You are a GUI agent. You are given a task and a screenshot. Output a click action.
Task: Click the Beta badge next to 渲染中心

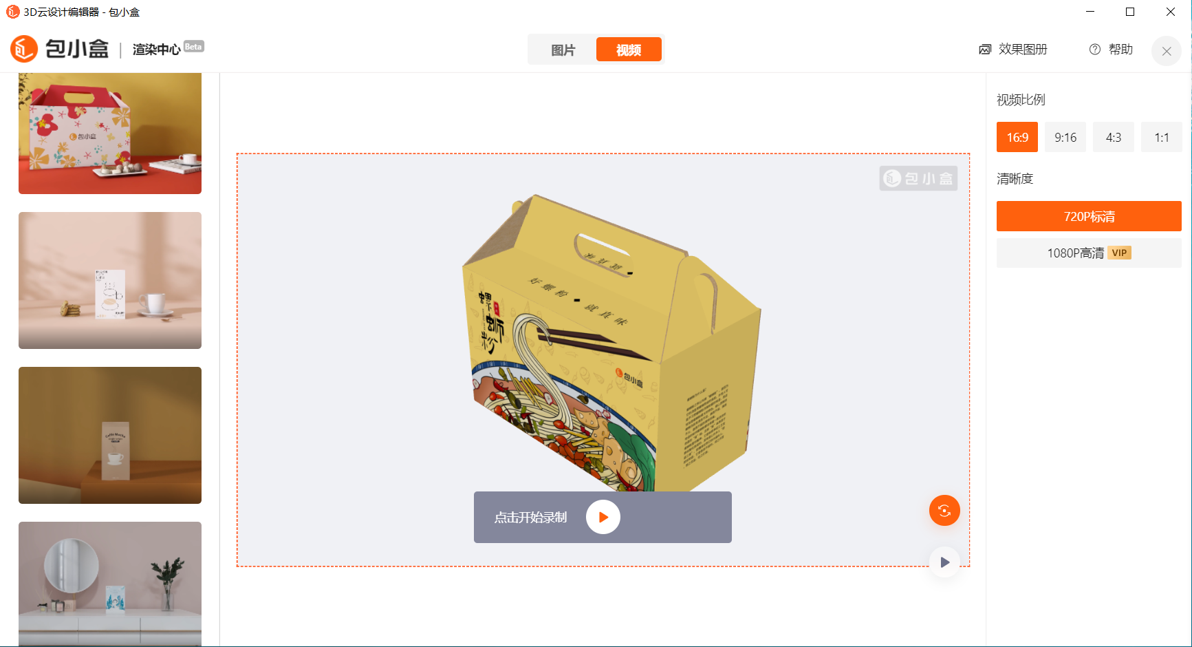(194, 47)
